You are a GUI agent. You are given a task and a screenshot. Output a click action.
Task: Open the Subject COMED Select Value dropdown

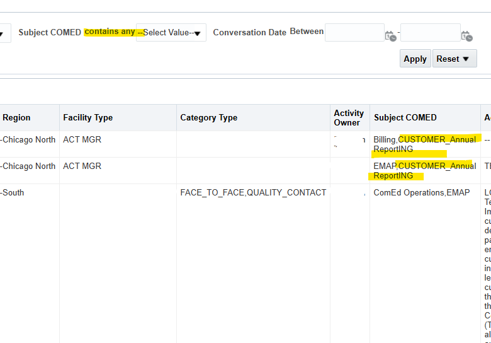(171, 32)
